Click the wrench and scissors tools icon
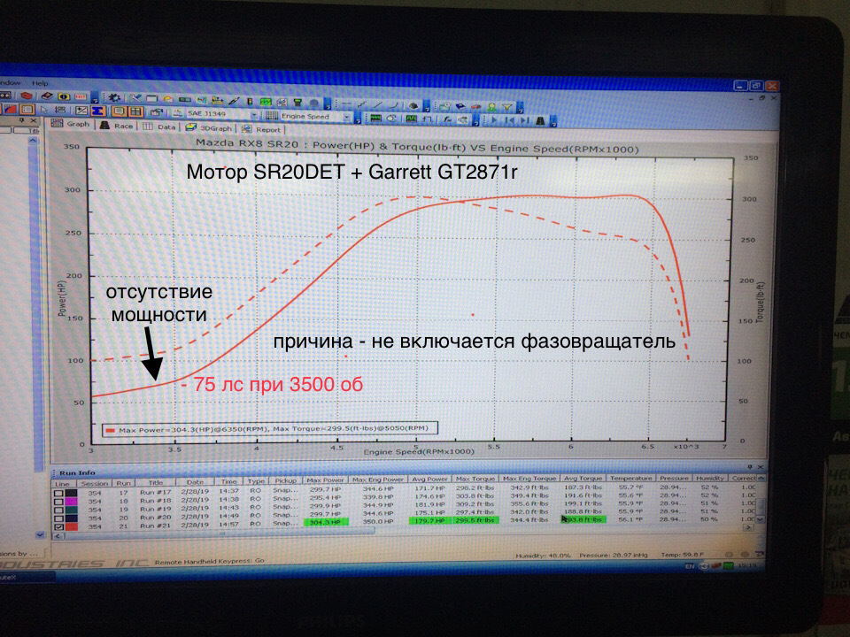The image size is (850, 637). (135, 98)
